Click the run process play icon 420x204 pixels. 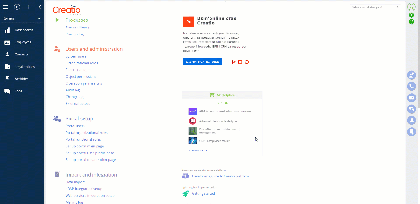click(17, 7)
